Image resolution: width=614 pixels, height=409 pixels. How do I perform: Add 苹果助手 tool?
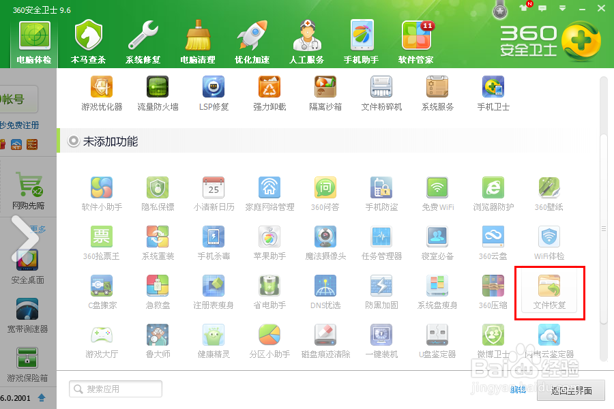(269, 243)
